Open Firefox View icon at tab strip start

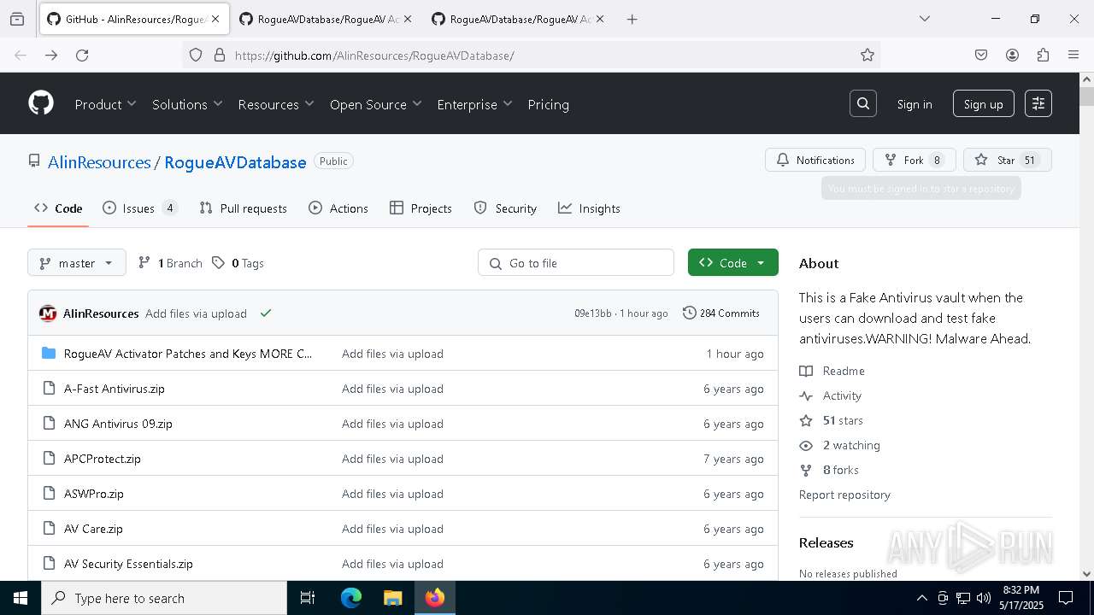[17, 19]
